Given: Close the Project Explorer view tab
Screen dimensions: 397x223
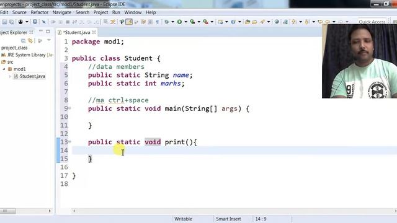Looking at the screenshot, I should pos(31,32).
